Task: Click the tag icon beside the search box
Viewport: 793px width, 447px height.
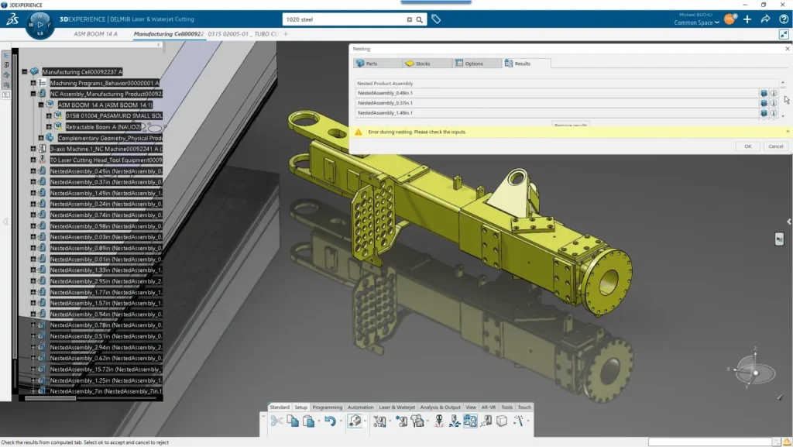Action: (436, 19)
